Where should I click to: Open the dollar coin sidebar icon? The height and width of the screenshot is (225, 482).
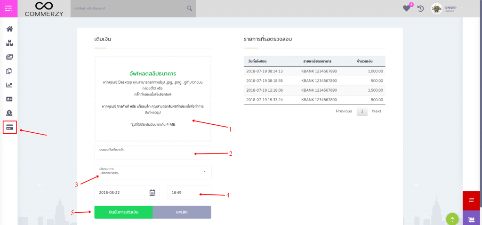[9, 113]
